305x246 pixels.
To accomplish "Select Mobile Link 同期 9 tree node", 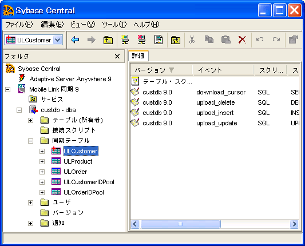I will 54,89.
